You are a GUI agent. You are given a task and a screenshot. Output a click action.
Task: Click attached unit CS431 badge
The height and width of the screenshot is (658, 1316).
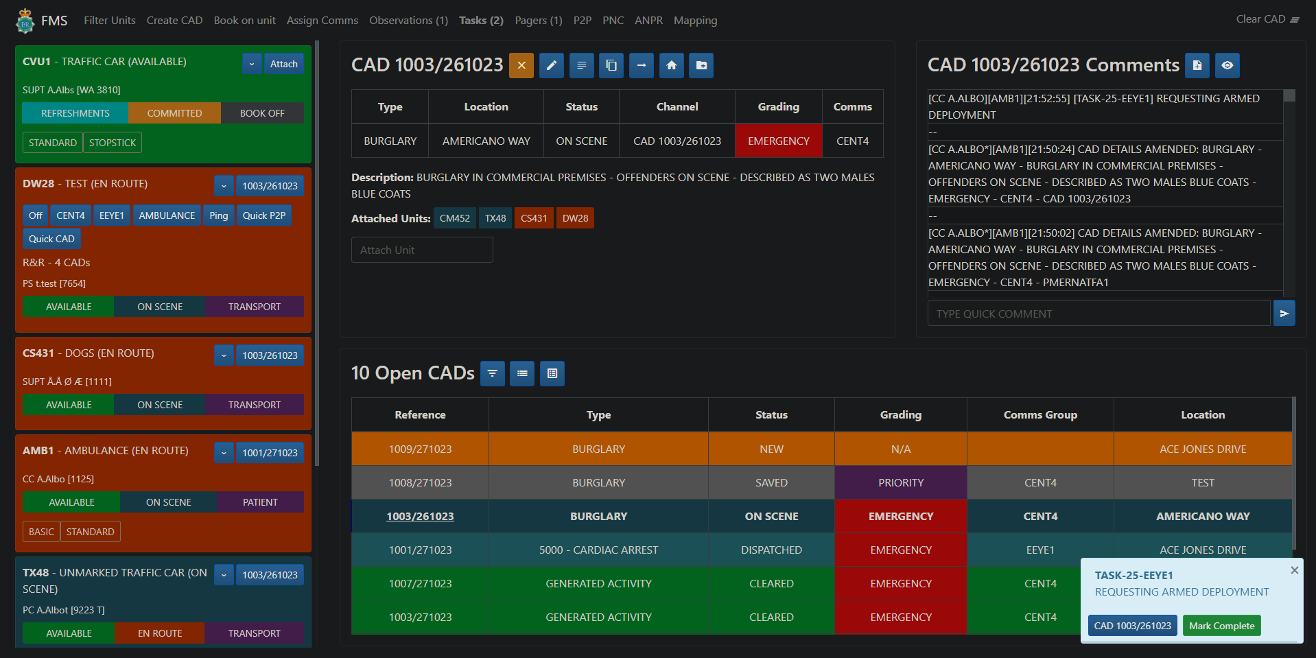coord(534,218)
